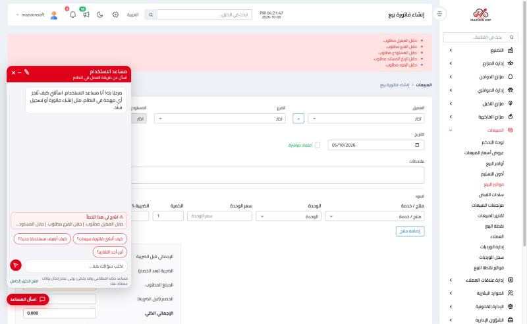Screen dimensions: 527x324
Task: Click the user avatar icon
Action: click(54, 15)
